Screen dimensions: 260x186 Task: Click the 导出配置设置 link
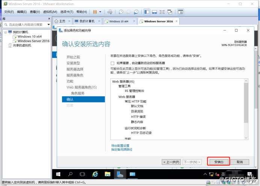[x=120, y=146]
